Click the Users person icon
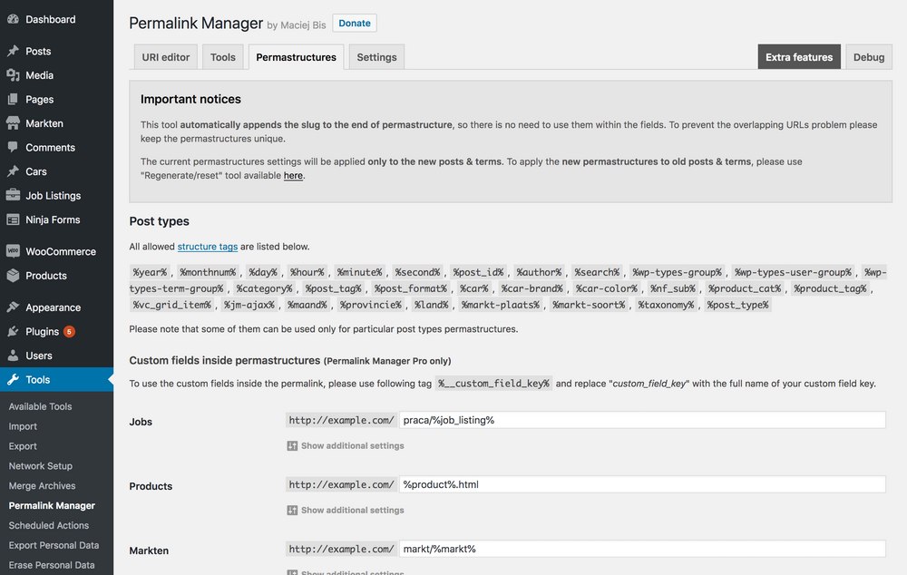Screen dimensions: 907x575 [13, 356]
